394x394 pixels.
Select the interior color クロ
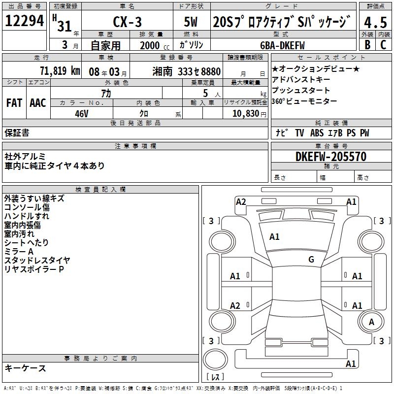pos(144,113)
